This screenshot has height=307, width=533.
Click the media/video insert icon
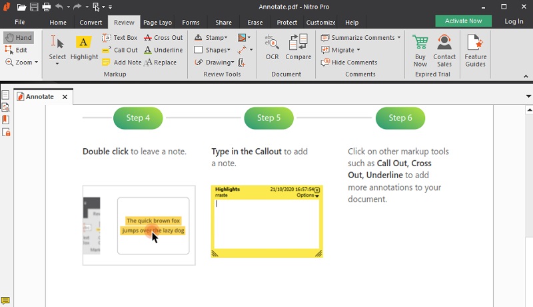click(x=242, y=38)
